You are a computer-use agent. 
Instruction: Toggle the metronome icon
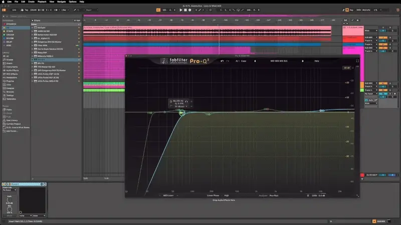(56, 10)
